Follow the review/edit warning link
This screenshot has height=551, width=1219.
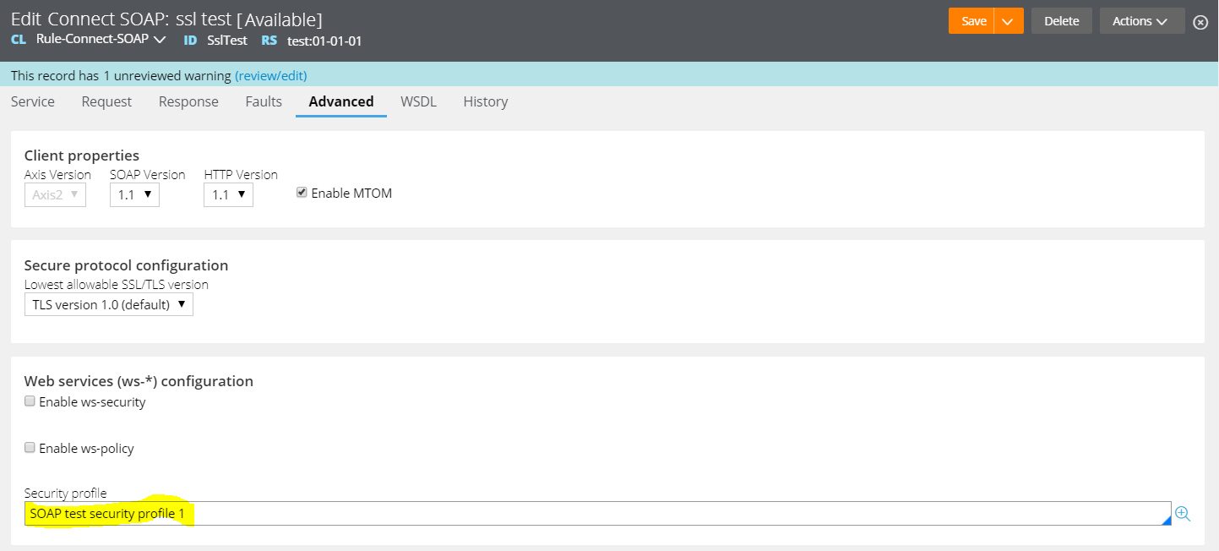point(271,76)
